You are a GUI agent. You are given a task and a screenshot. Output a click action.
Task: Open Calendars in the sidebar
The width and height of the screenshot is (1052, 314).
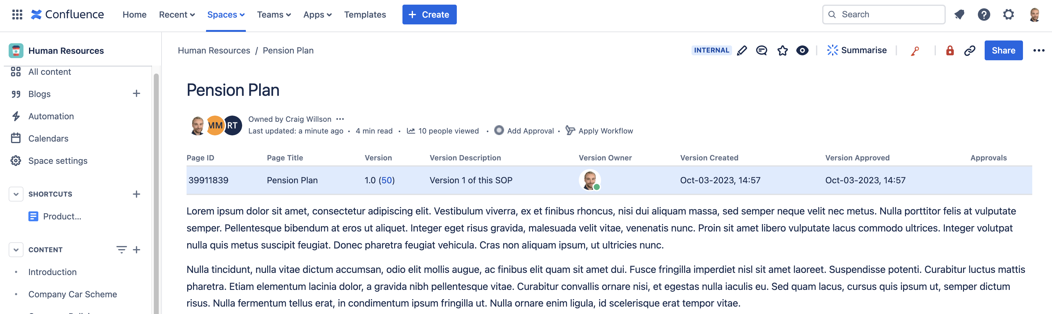click(48, 138)
